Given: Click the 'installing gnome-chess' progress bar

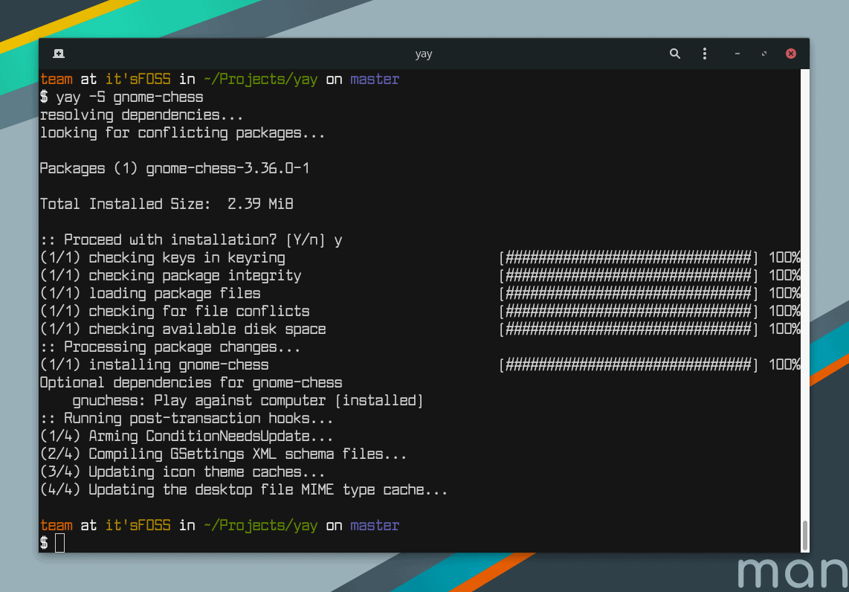Looking at the screenshot, I should (x=629, y=365).
